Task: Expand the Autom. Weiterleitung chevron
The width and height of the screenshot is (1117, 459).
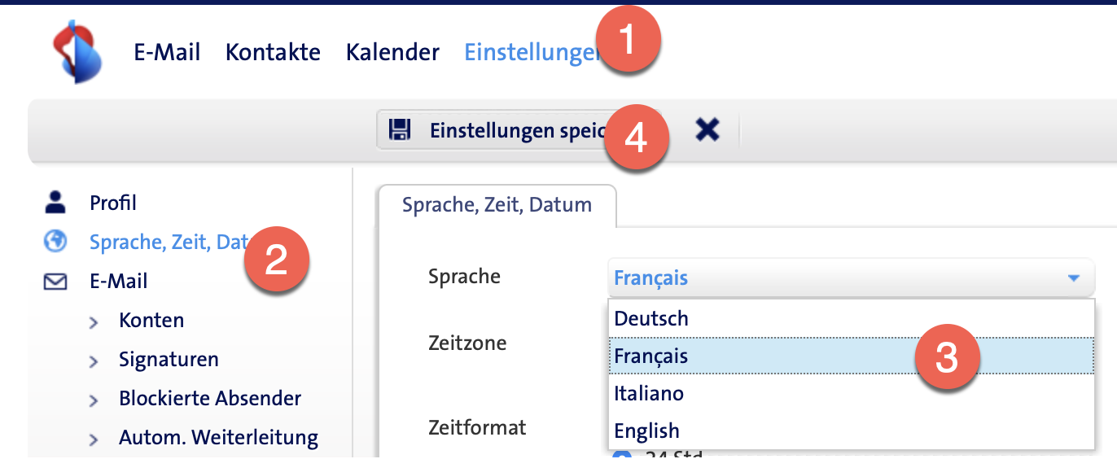Action: (94, 439)
